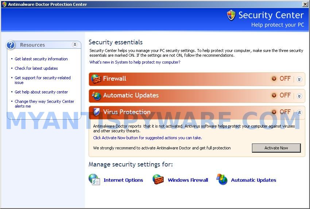Open the bottom Automatic Updates settings link
Screen dimensions: 310x209
click(253, 180)
